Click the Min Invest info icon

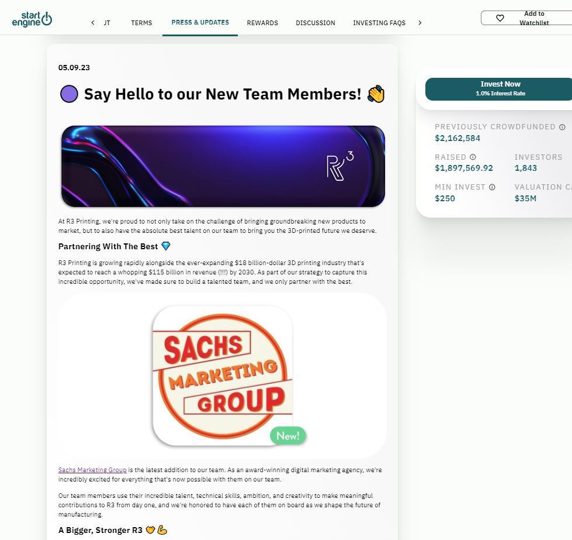[x=492, y=187]
